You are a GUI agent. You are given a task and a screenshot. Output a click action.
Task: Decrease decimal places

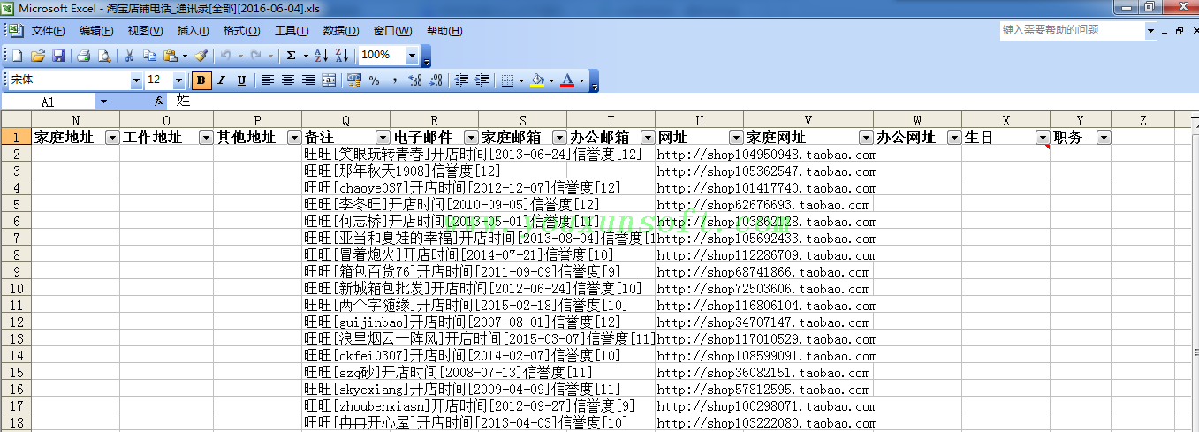click(x=436, y=80)
